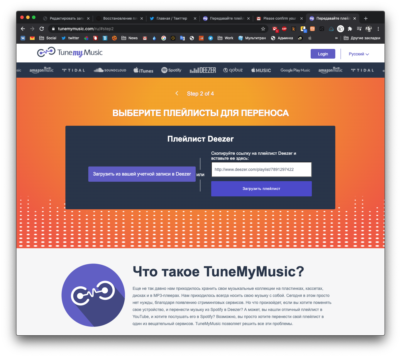Switch to the Главная / Твиттер tab
This screenshot has width=401, height=357.
point(172,18)
